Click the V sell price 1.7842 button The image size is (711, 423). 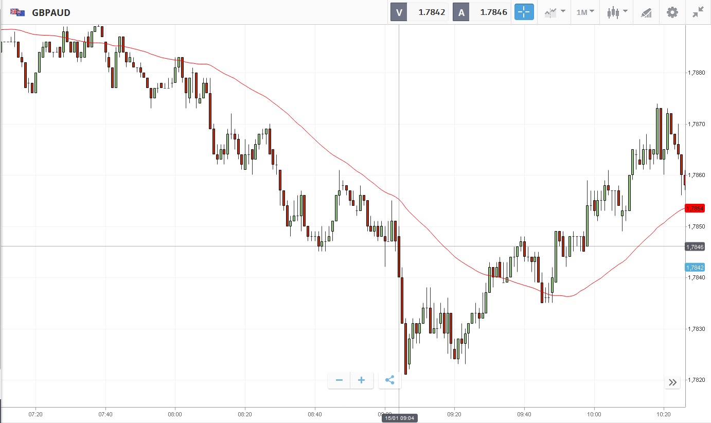pyautogui.click(x=419, y=12)
